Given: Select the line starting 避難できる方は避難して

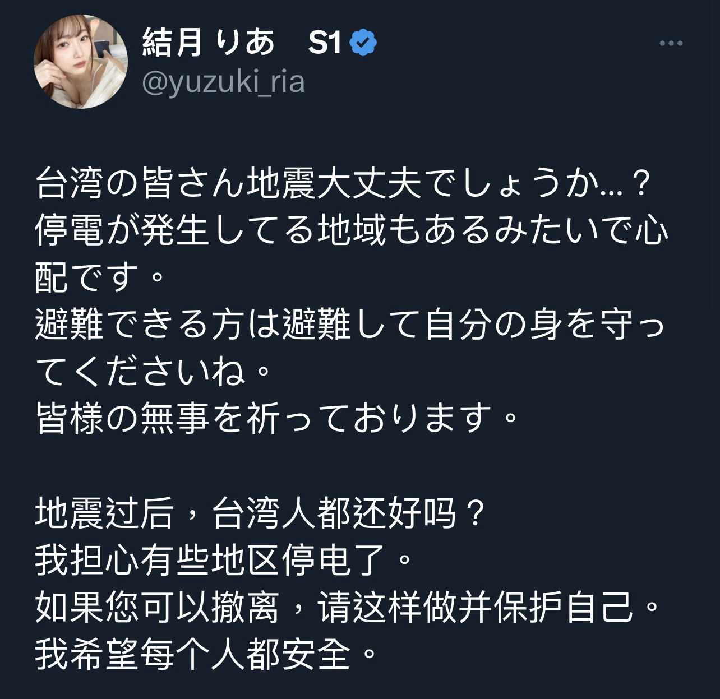Looking at the screenshot, I should click(x=350, y=325).
